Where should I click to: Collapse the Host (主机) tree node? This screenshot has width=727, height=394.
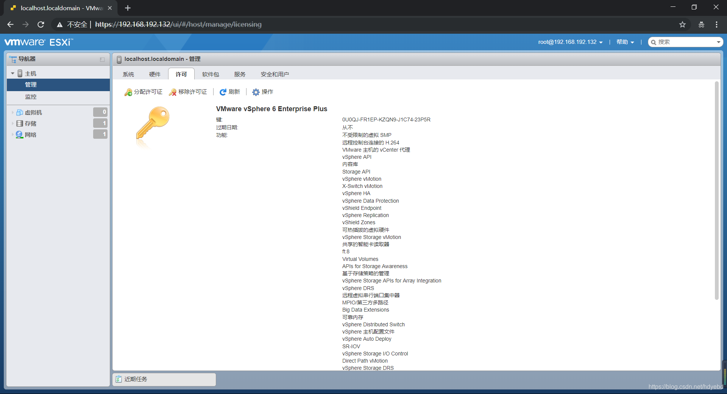(12, 73)
